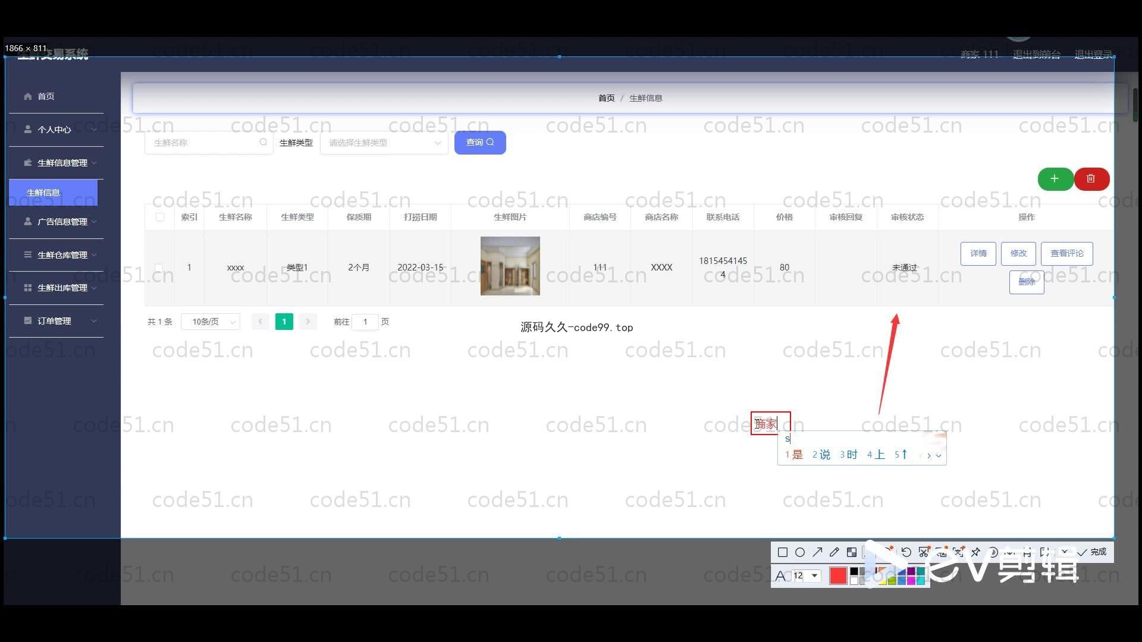This screenshot has height=642, width=1142.
Task: Click 完成 to finish the screenshot
Action: coord(1092,552)
